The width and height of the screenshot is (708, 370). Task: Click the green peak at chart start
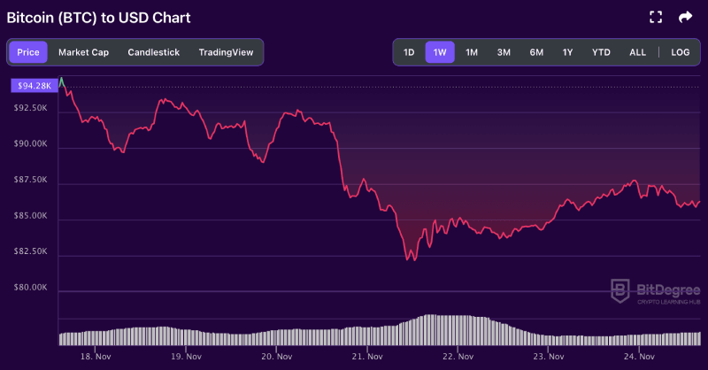point(61,81)
